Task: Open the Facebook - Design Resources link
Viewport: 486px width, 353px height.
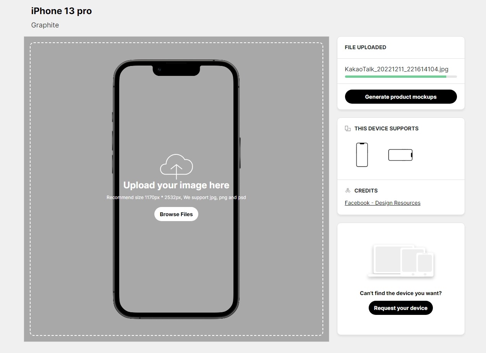Action: tap(382, 203)
